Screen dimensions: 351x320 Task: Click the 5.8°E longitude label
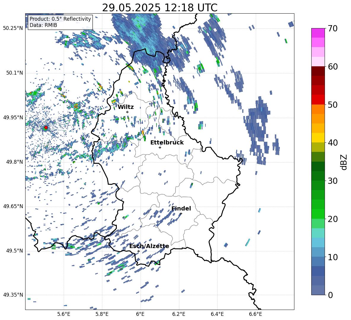click(x=102, y=314)
